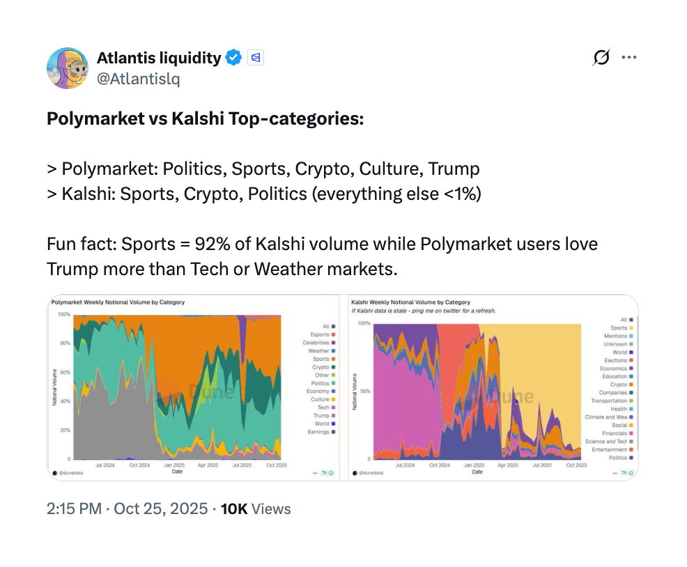Click the blue verified checkmark badge
687x567 pixels.
(235, 58)
